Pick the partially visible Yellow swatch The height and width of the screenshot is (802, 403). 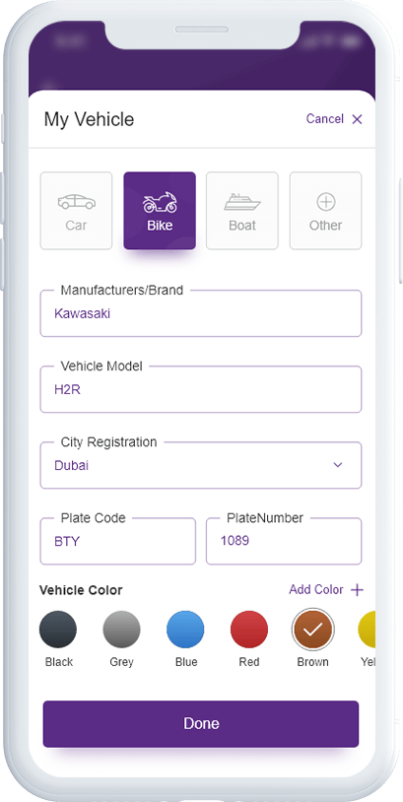(367, 630)
